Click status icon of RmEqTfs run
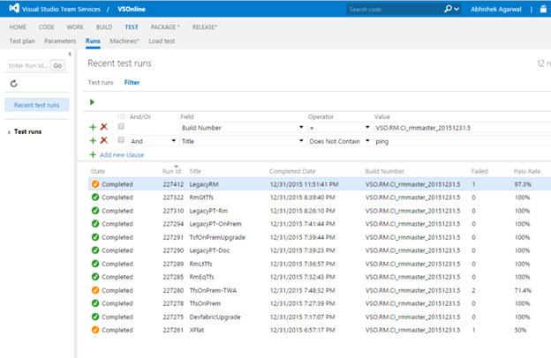 pyautogui.click(x=95, y=277)
